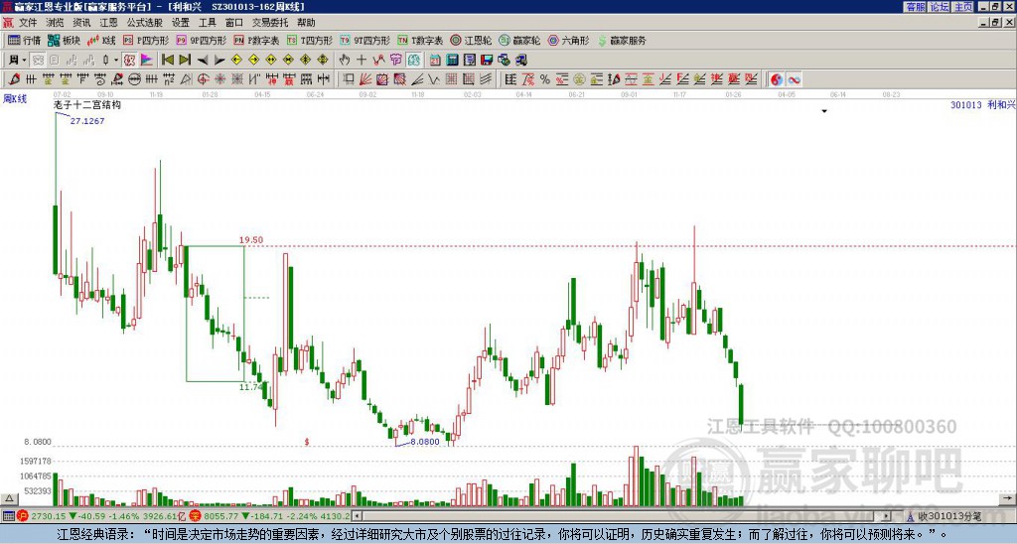Open the T数字表 tool
Screen dimensions: 1017x544
pyautogui.click(x=420, y=40)
